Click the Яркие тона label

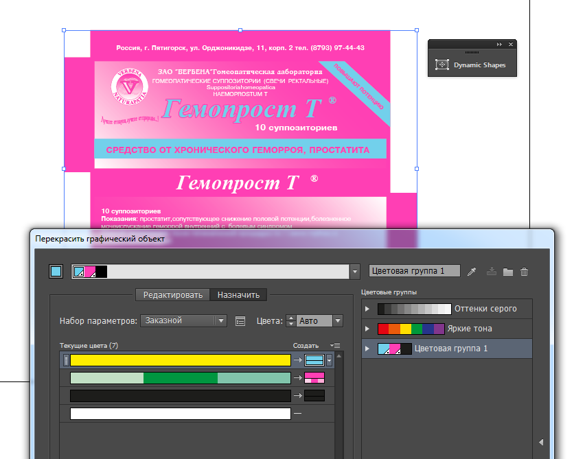point(470,329)
